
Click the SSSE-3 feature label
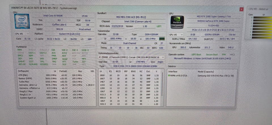pos(85,50)
